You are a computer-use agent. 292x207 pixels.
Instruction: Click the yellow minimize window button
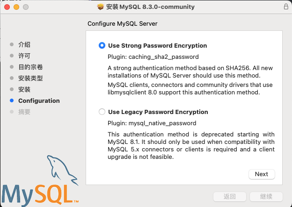[x=16, y=7]
